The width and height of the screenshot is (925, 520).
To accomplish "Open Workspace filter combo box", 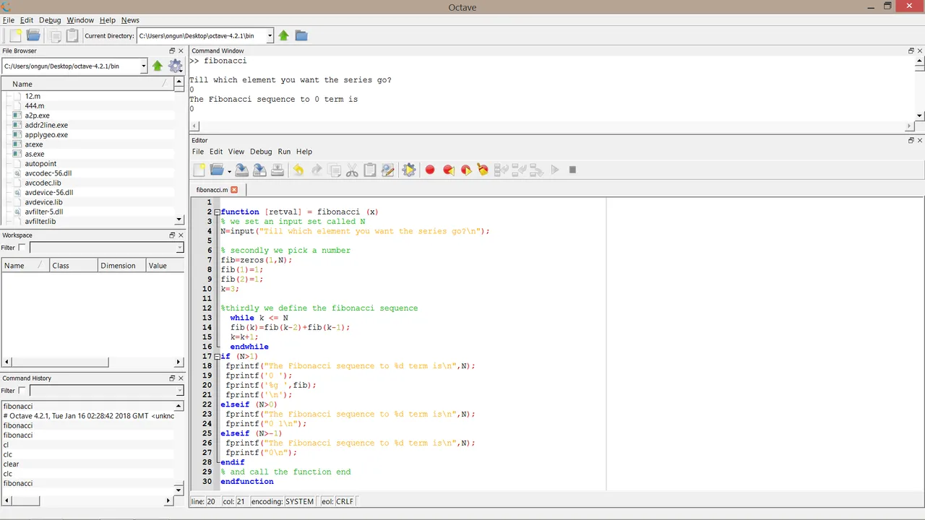I will (x=106, y=248).
